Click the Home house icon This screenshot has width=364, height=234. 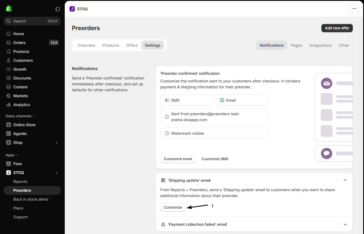point(9,34)
